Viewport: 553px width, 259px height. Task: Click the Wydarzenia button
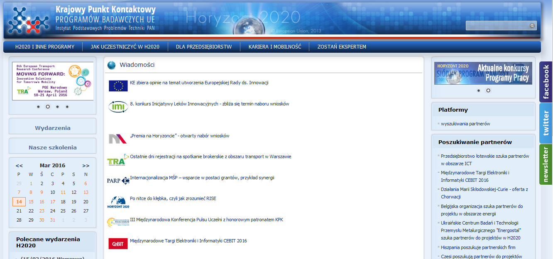click(x=53, y=128)
